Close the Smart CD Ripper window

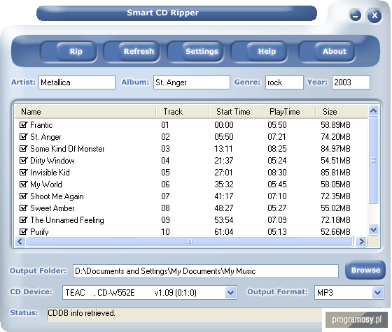tap(374, 15)
